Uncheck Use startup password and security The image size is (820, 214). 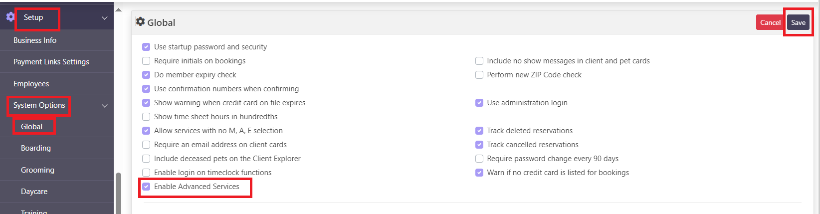pos(146,47)
